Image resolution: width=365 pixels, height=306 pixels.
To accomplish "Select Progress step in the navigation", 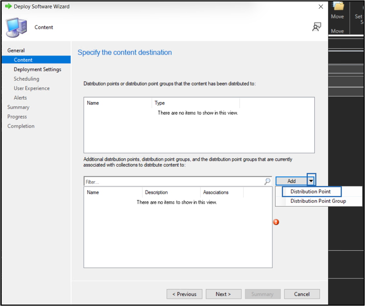I will tap(17, 117).
